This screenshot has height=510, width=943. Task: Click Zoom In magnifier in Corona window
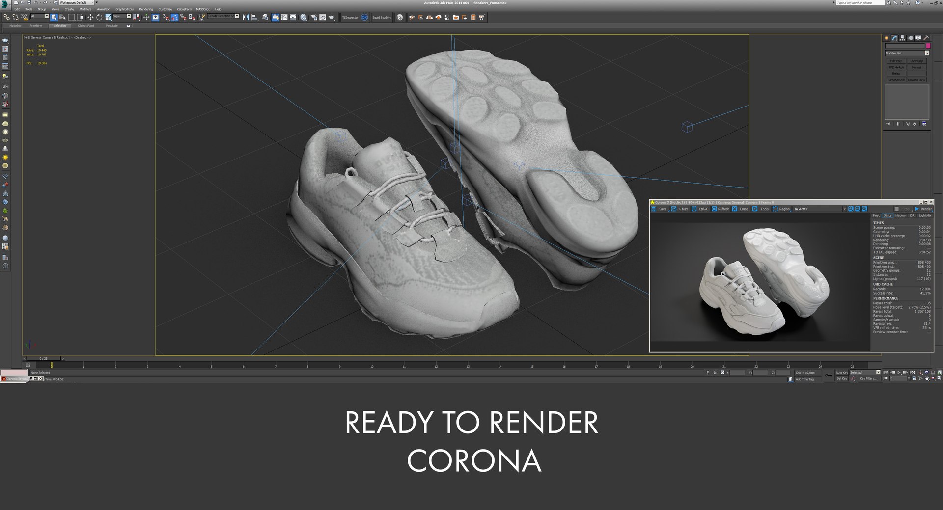click(851, 209)
